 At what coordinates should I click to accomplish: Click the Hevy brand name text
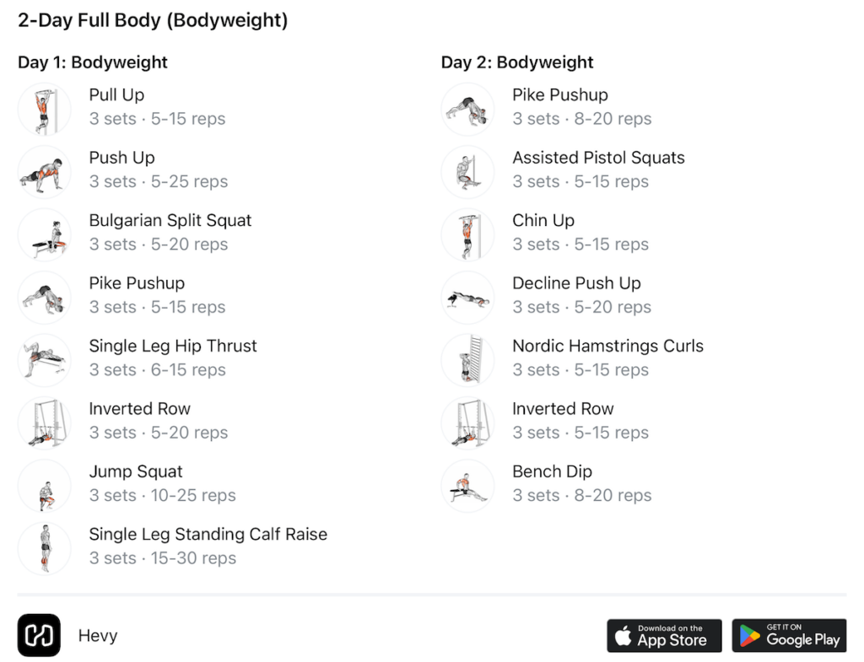[98, 636]
